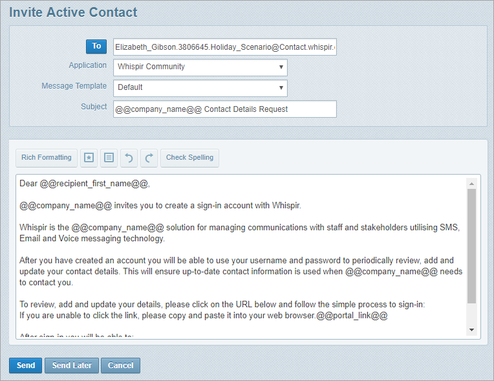
Task: Click the blue To button
Action: coord(96,47)
